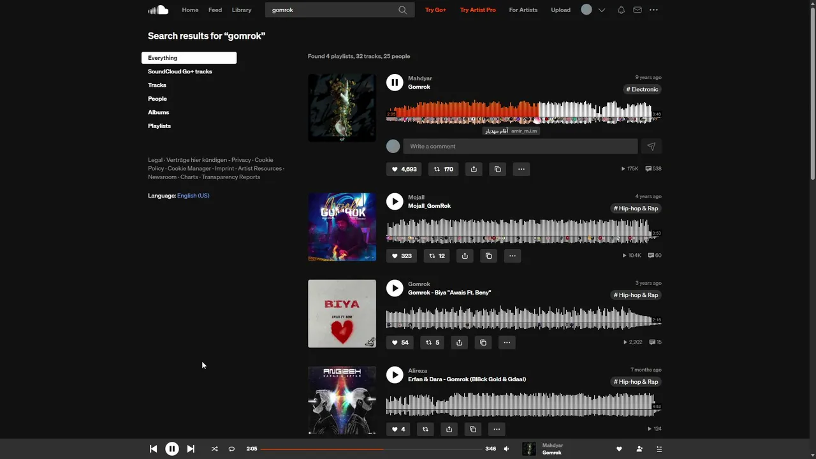
Task: Open the Transparency Reports link
Action: 231,177
